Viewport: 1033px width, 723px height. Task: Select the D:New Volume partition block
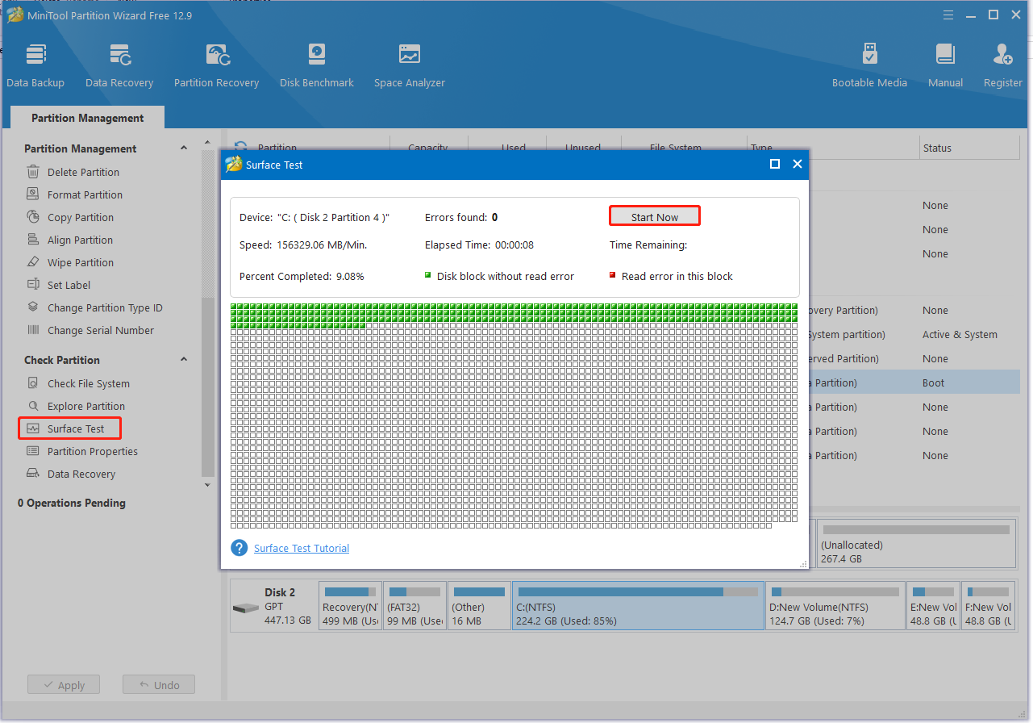click(835, 605)
